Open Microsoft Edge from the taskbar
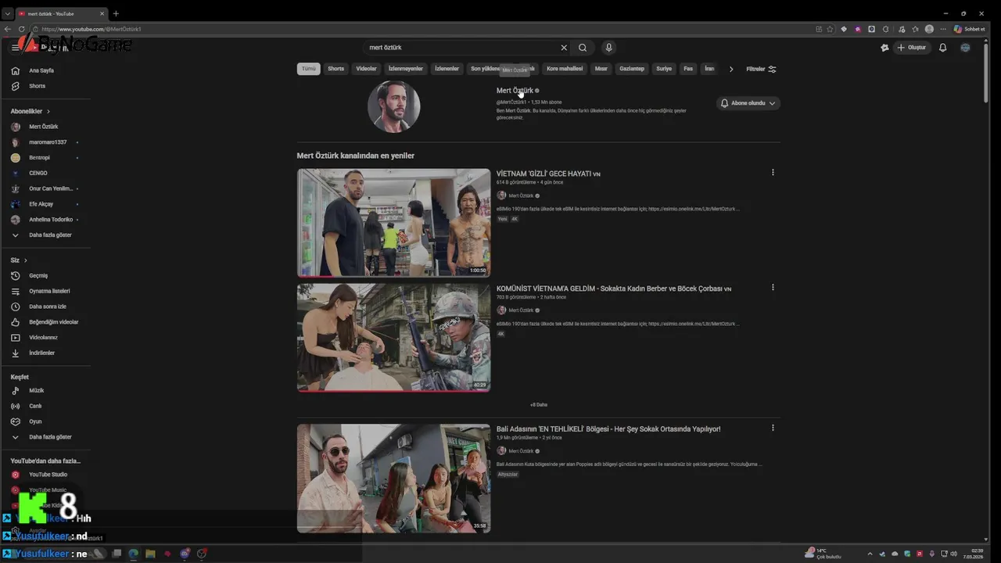The height and width of the screenshot is (563, 1001). coord(133,554)
